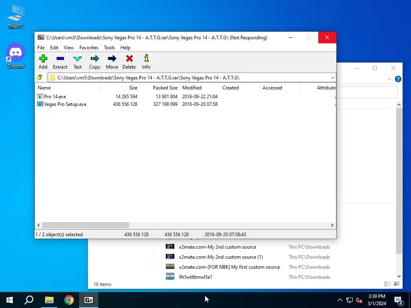Open the File menu
This screenshot has width=411, height=308.
click(41, 48)
